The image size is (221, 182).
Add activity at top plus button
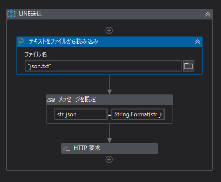[109, 31]
